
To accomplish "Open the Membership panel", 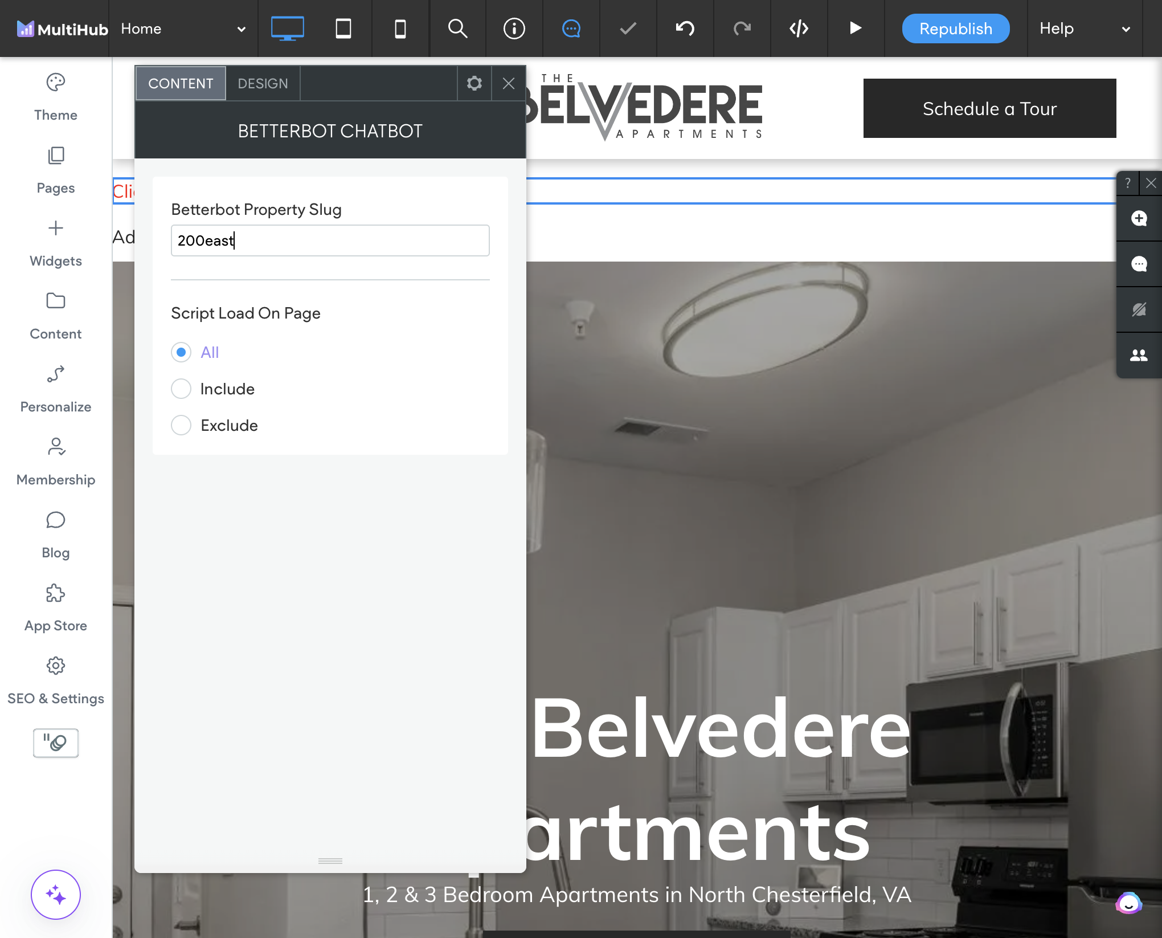I will coord(56,462).
